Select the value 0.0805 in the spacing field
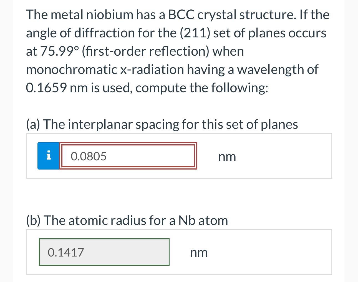358x282 pixels. pyautogui.click(x=89, y=156)
